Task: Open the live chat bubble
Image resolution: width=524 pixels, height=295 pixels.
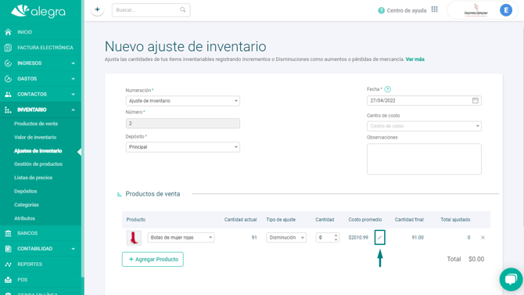Action: (x=511, y=279)
